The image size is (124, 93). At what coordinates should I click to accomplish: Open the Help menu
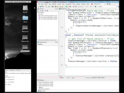(88, 4)
